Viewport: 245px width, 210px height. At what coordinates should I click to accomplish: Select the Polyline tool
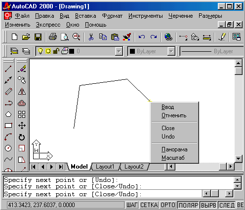click(8, 103)
